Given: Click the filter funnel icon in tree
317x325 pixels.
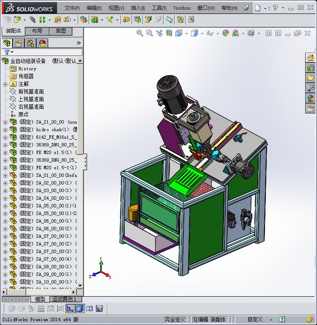Looking at the screenshot, I should click(x=7, y=52).
